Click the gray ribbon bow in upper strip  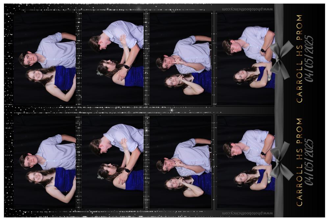pyautogui.click(x=282, y=60)
